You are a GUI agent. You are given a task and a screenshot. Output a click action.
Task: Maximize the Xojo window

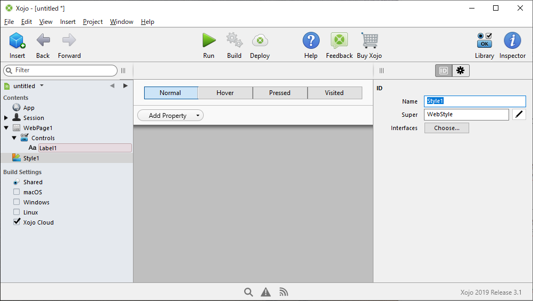point(496,8)
